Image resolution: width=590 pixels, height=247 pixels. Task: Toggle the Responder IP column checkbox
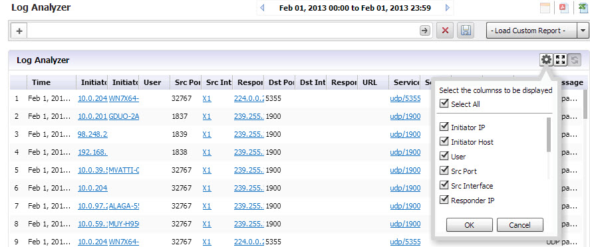[444, 200]
